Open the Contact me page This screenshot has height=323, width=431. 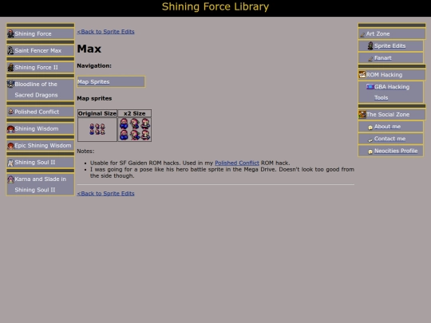point(389,139)
